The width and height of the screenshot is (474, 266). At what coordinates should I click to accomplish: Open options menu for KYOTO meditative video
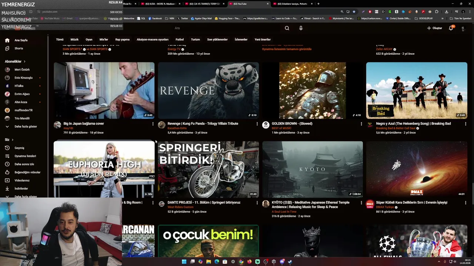click(361, 203)
